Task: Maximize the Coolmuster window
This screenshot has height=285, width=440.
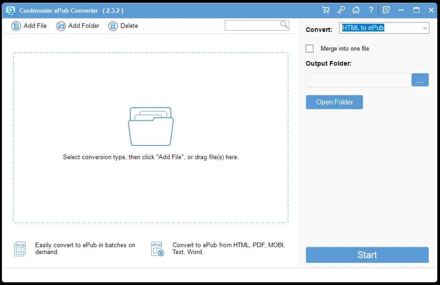Action: tap(416, 10)
